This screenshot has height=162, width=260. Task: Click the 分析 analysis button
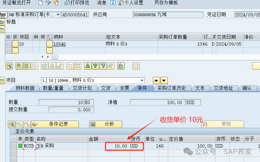(x=106, y=124)
